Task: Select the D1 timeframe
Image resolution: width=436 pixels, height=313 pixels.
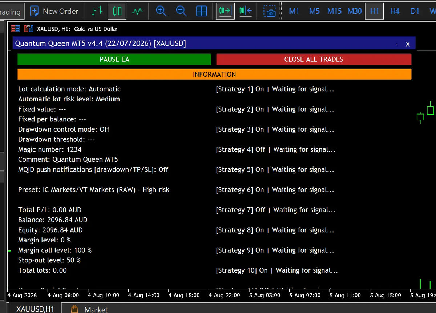Action: coord(415,11)
